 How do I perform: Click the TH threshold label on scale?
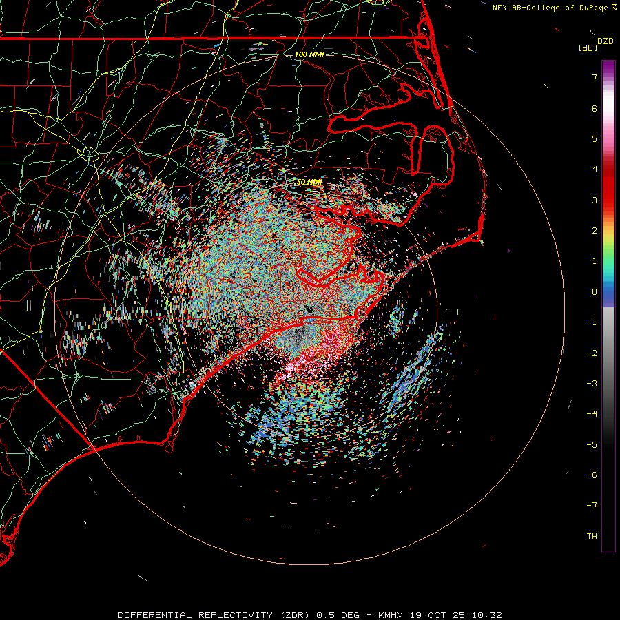pos(592,537)
